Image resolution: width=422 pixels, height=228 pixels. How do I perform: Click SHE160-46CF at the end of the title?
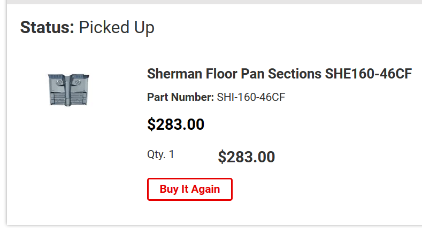pos(369,74)
